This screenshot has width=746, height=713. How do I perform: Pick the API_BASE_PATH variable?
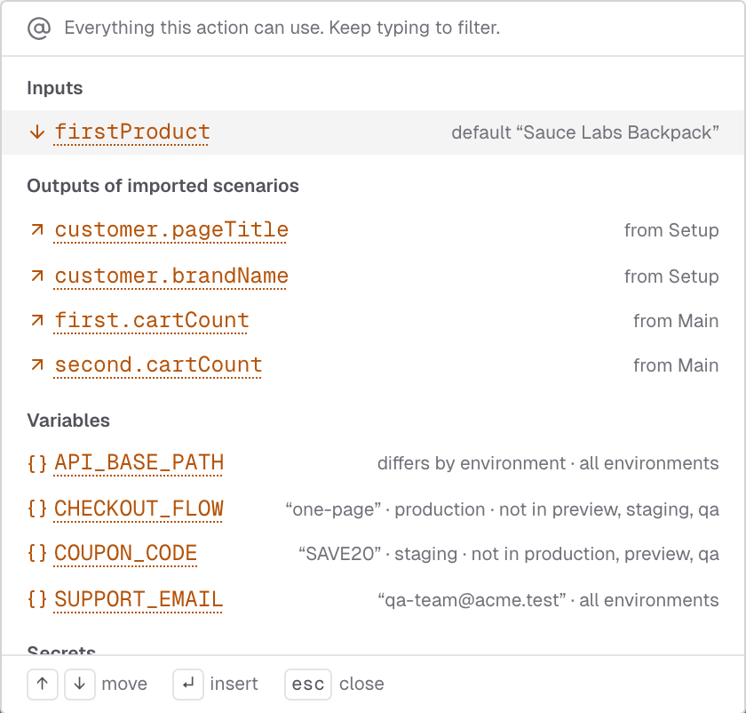(373, 463)
